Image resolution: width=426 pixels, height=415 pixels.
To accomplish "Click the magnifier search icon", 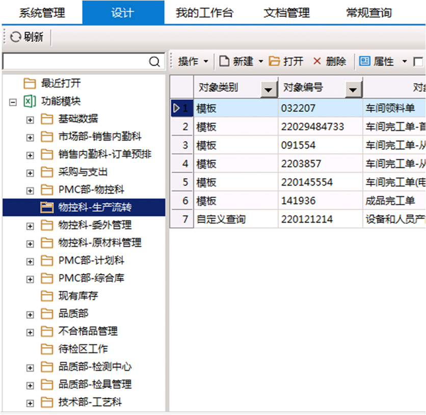I will point(155,61).
